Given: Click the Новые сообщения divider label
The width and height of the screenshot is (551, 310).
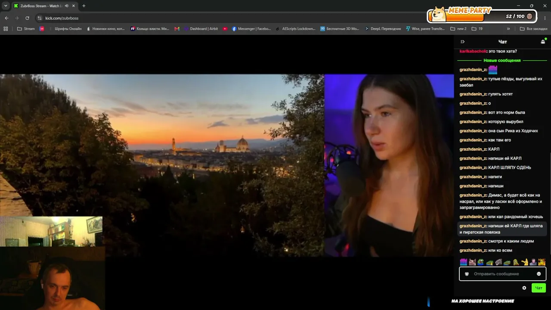Looking at the screenshot, I should 502,60.
